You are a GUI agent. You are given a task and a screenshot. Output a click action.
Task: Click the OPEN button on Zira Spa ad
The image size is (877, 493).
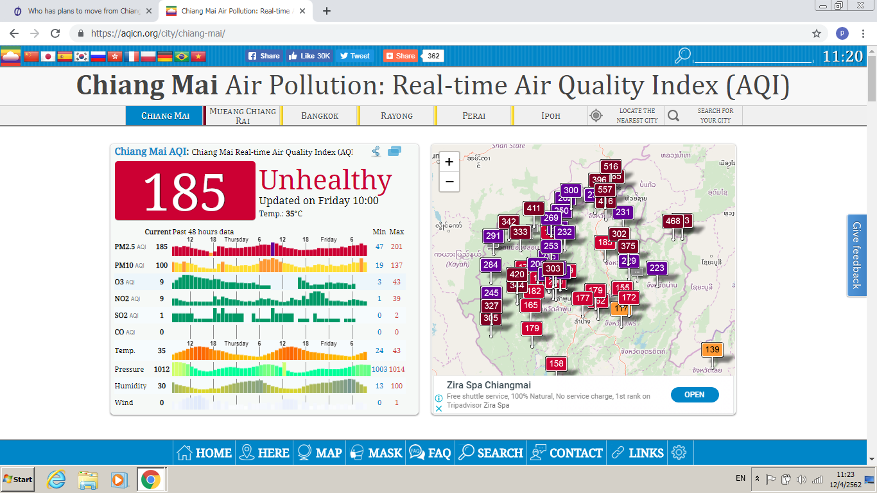pos(694,395)
